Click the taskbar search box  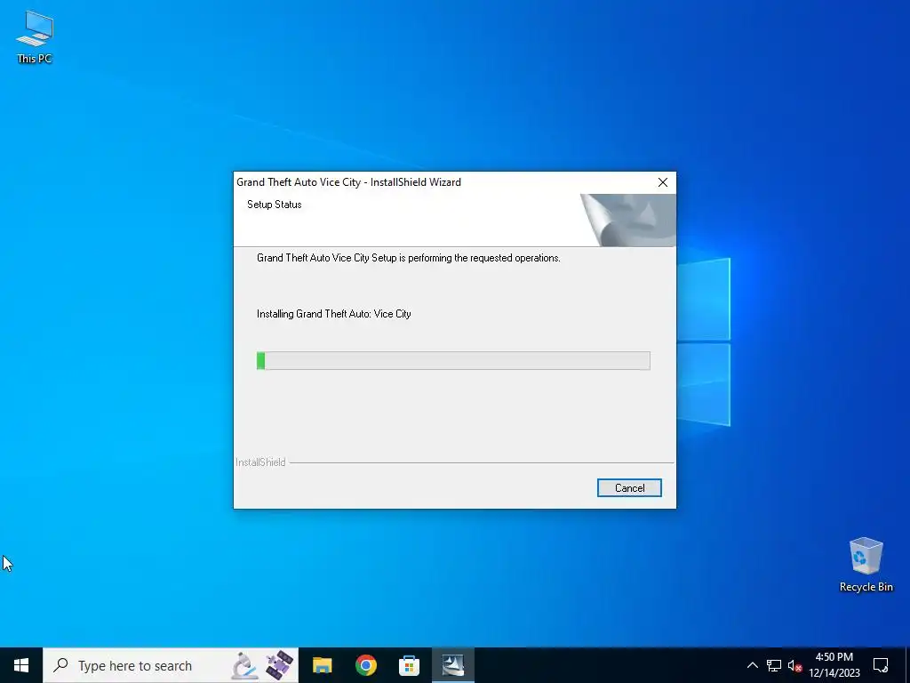171,665
